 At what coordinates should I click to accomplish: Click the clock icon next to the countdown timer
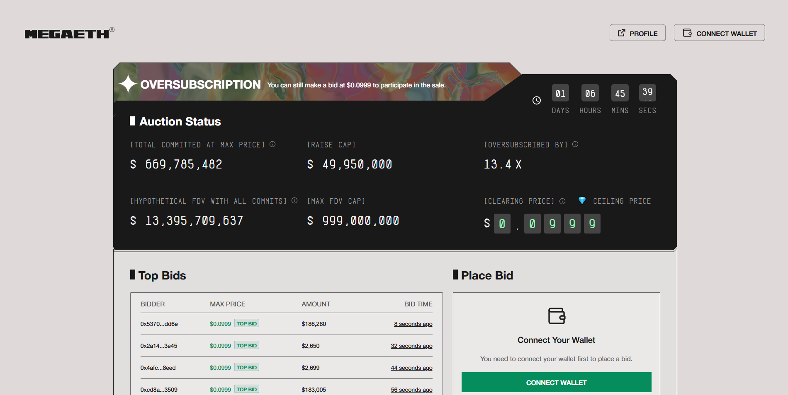pyautogui.click(x=536, y=100)
